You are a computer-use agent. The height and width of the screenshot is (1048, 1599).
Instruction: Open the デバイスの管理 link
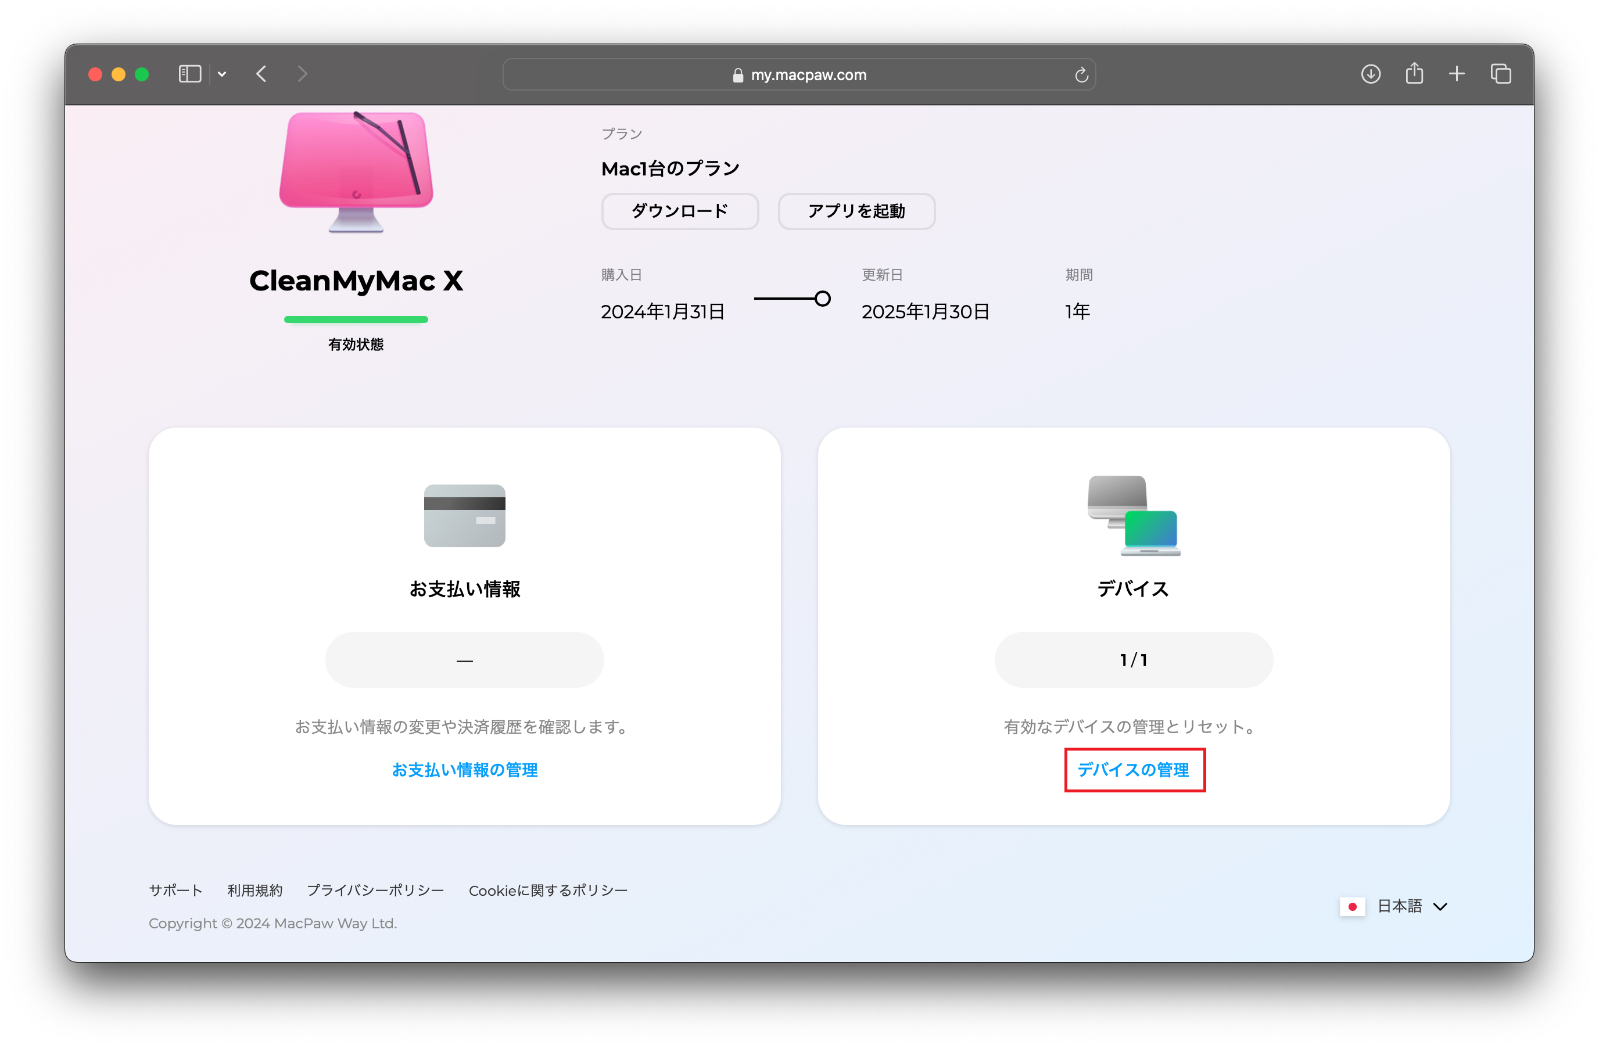point(1134,770)
